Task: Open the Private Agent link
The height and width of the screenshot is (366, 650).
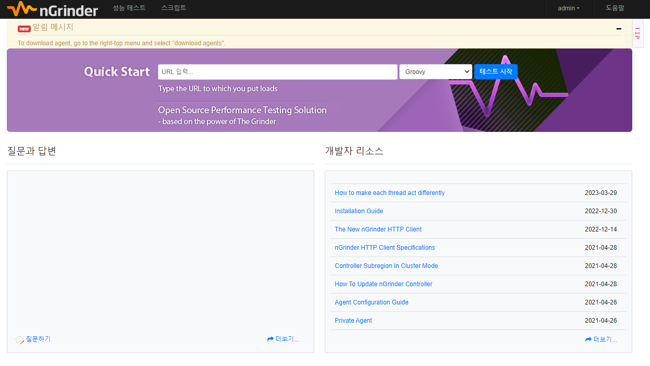Action: 353,321
